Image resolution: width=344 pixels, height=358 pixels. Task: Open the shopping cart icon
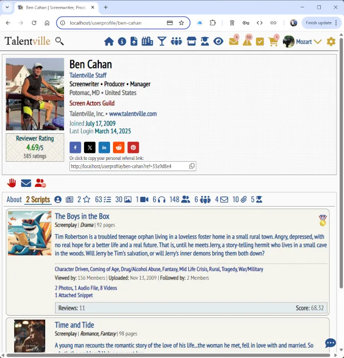pos(273,42)
